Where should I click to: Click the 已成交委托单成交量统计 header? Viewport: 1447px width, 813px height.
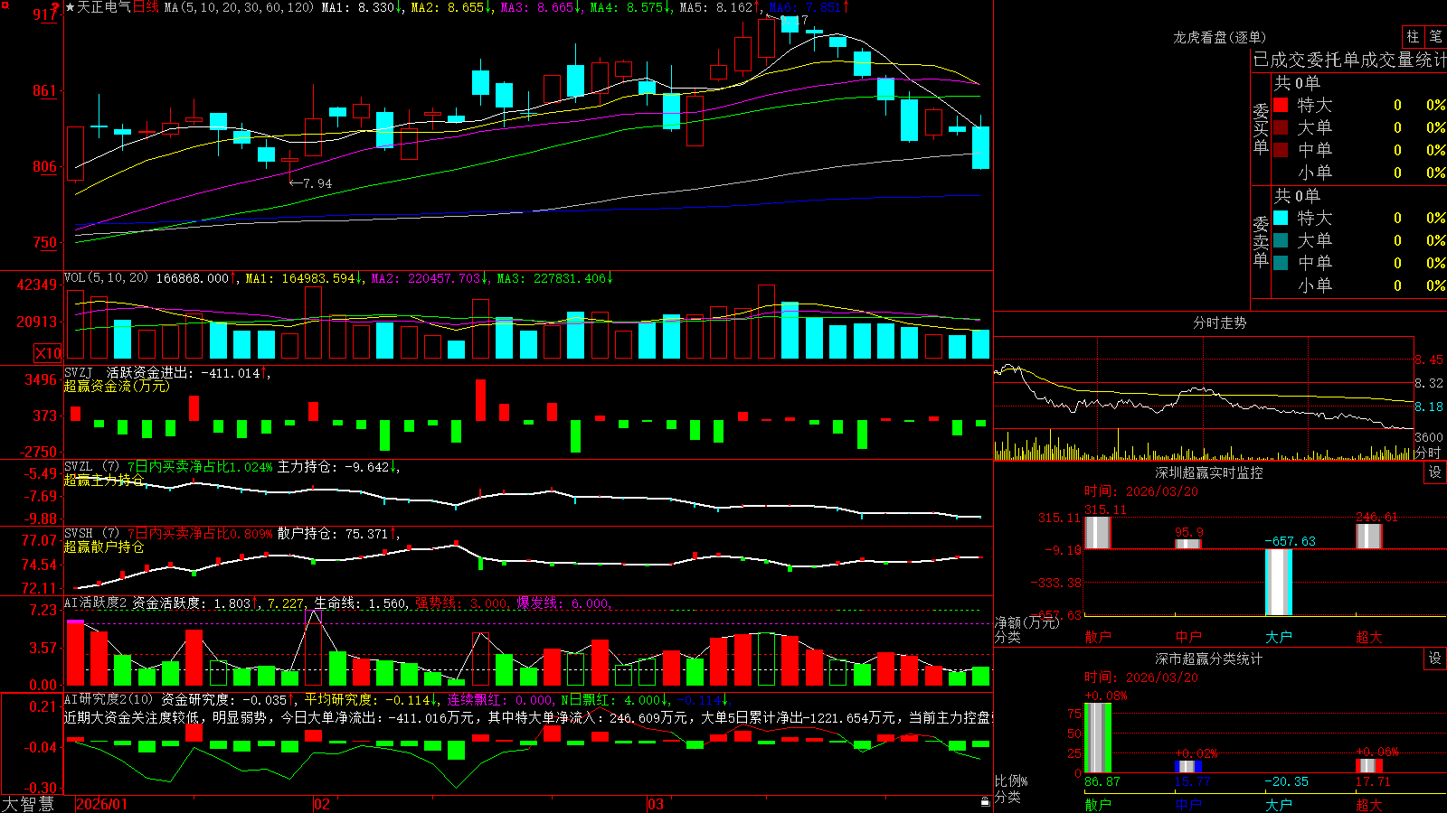(x=1349, y=60)
